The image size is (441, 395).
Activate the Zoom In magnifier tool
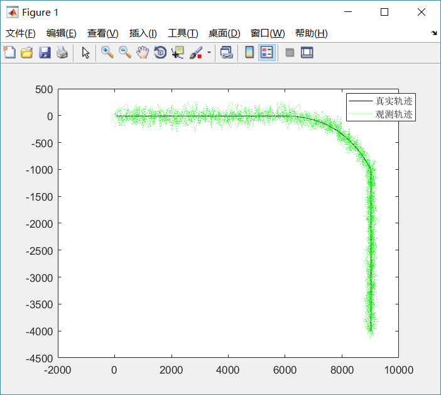pos(107,53)
